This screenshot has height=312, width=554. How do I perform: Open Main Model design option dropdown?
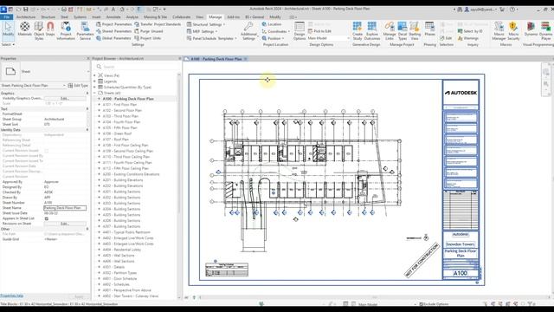328,38
